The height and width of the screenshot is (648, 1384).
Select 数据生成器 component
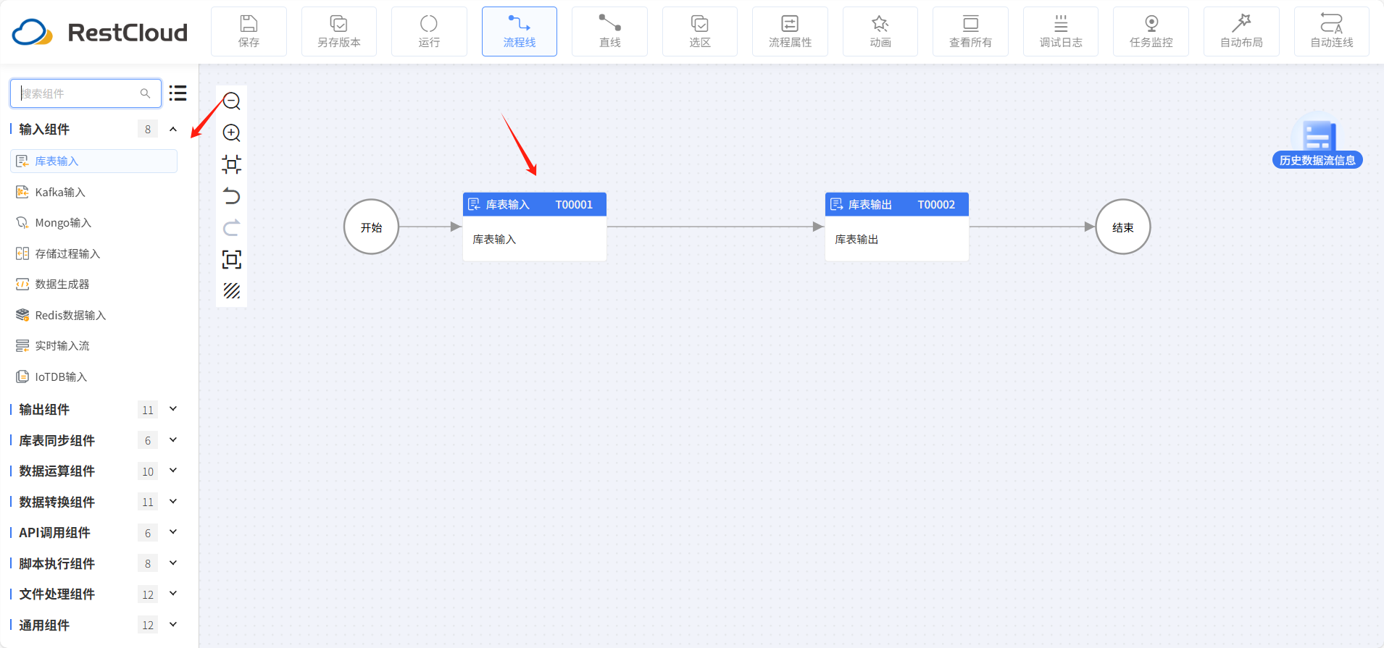[93, 284]
